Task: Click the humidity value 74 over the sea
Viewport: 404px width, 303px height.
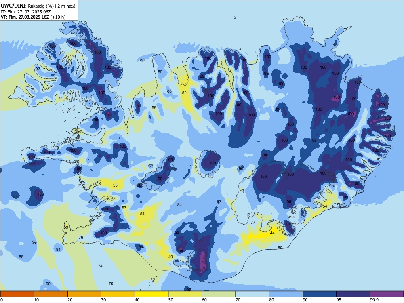Action: [x=100, y=266]
